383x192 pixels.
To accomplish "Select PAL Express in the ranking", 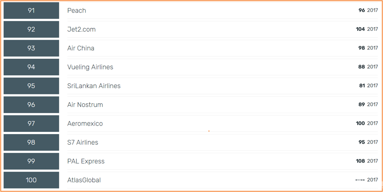I will (x=86, y=161).
